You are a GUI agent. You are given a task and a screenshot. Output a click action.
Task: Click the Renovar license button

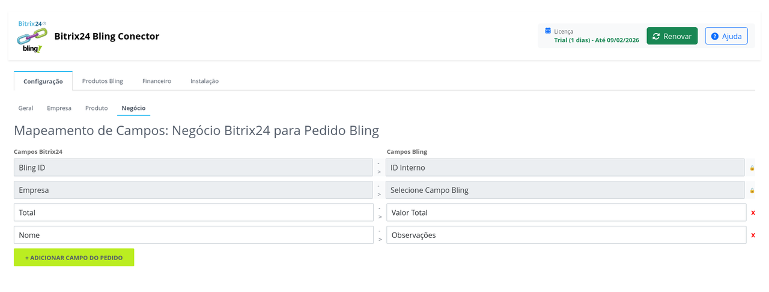[672, 36]
